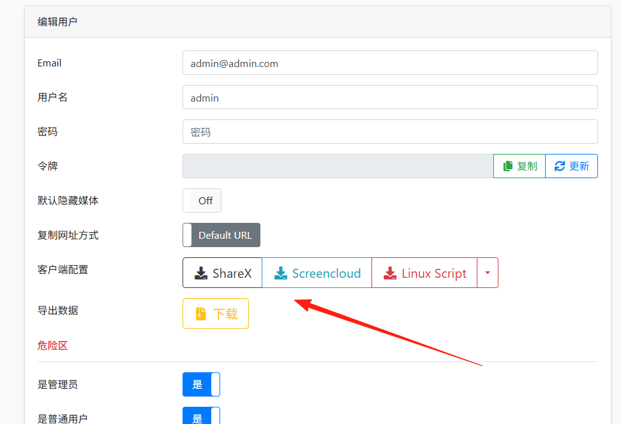Image resolution: width=621 pixels, height=424 pixels.
Task: Toggle the 默认隐藏媒体 Off switch
Action: click(x=202, y=201)
